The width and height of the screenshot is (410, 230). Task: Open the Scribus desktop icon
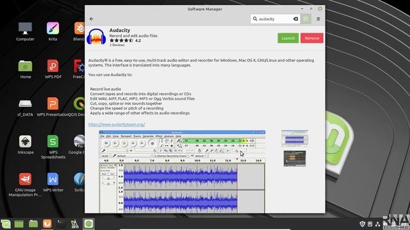(x=79, y=182)
